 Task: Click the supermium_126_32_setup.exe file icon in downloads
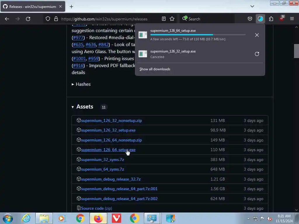tap(142, 54)
